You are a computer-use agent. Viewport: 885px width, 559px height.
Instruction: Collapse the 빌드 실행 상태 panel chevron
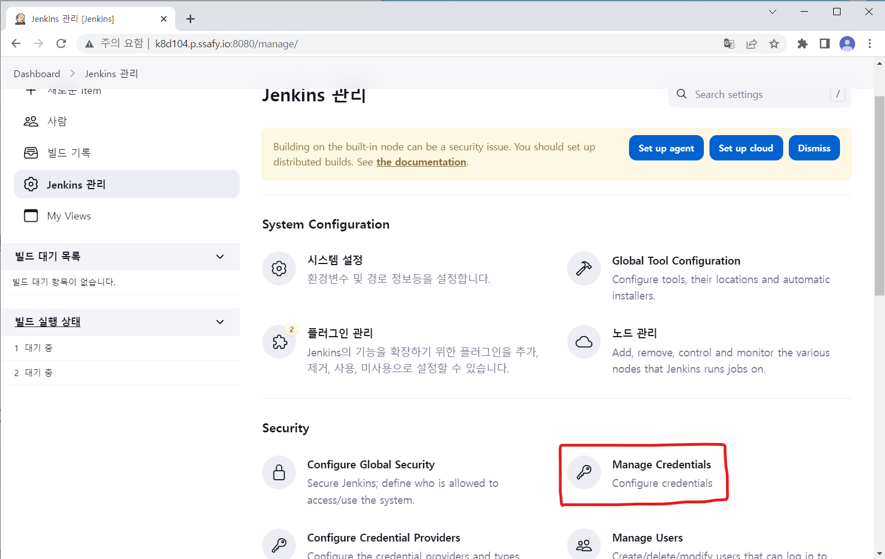tap(220, 322)
